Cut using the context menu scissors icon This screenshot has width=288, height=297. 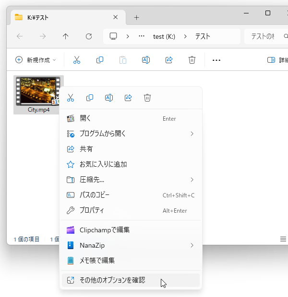[71, 98]
